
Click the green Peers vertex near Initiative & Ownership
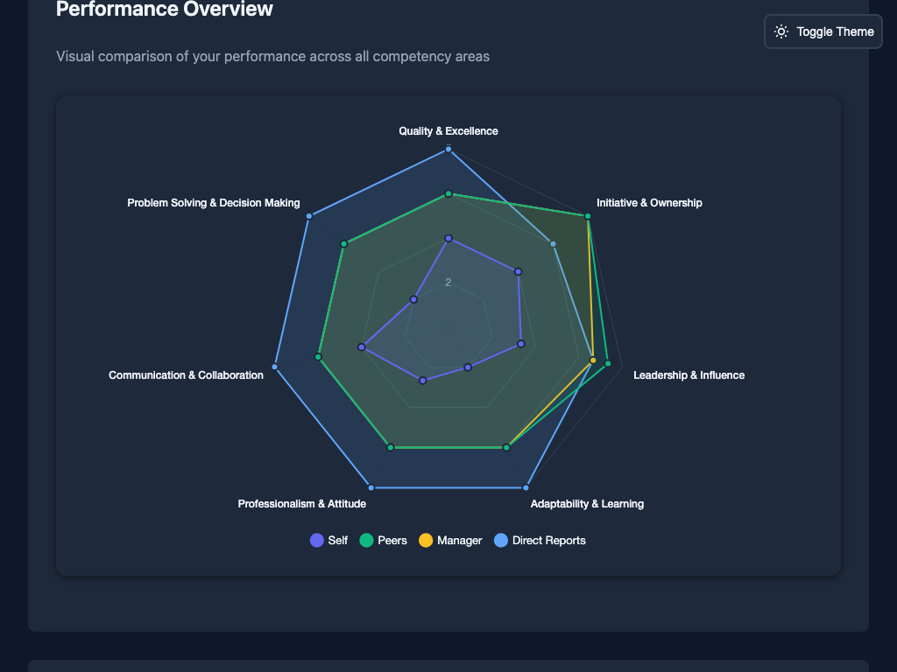(x=587, y=218)
